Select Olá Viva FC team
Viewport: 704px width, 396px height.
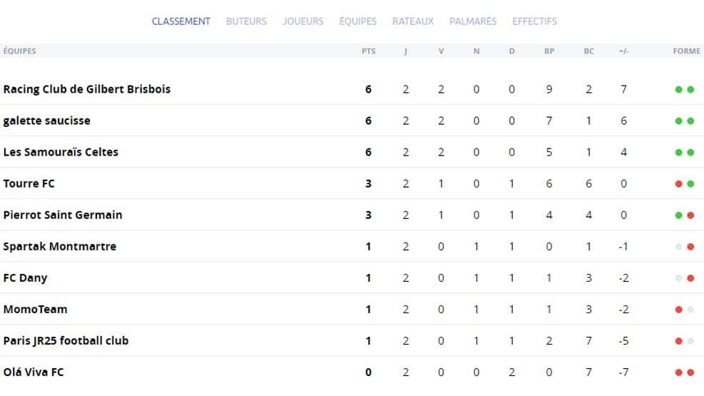(34, 372)
